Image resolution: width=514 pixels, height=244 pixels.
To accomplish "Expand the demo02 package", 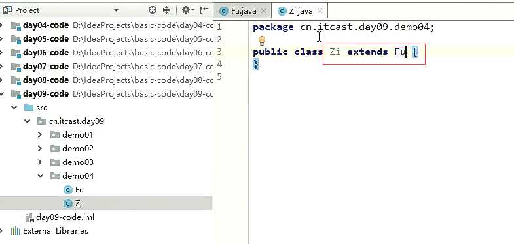I will (40, 149).
